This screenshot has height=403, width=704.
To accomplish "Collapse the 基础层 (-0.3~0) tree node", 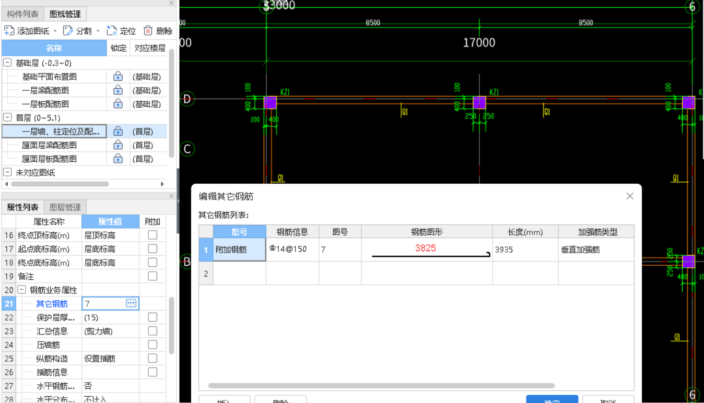I will [8, 63].
